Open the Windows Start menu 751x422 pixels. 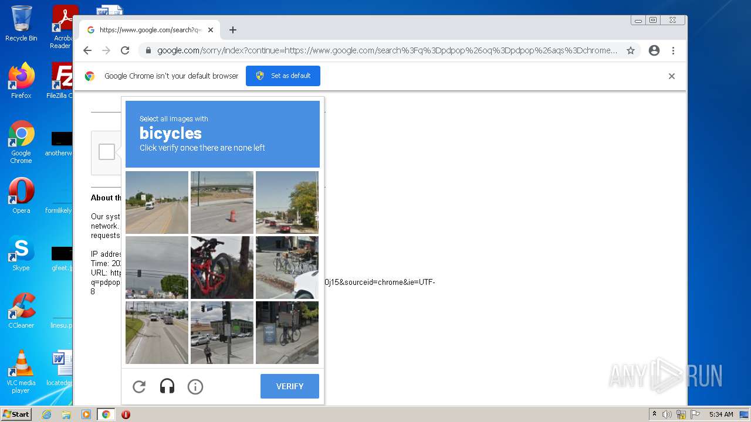click(x=16, y=414)
